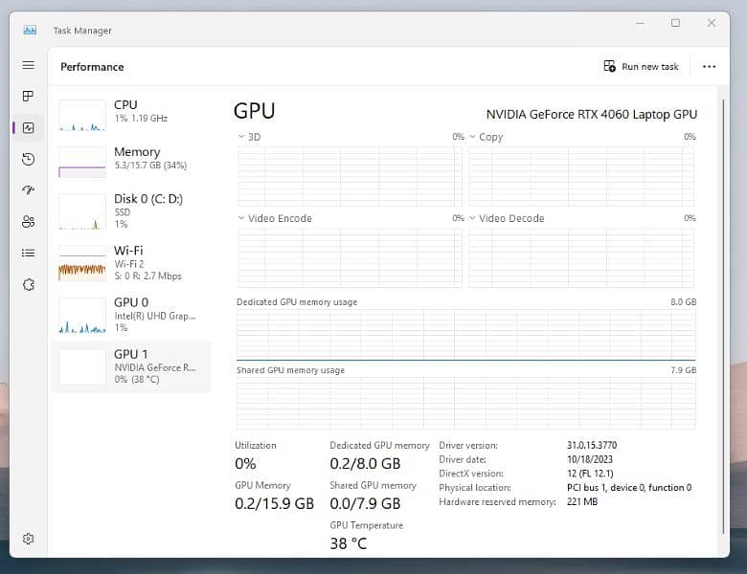
Task: Open Task Manager settings gear
Action: coord(28,540)
